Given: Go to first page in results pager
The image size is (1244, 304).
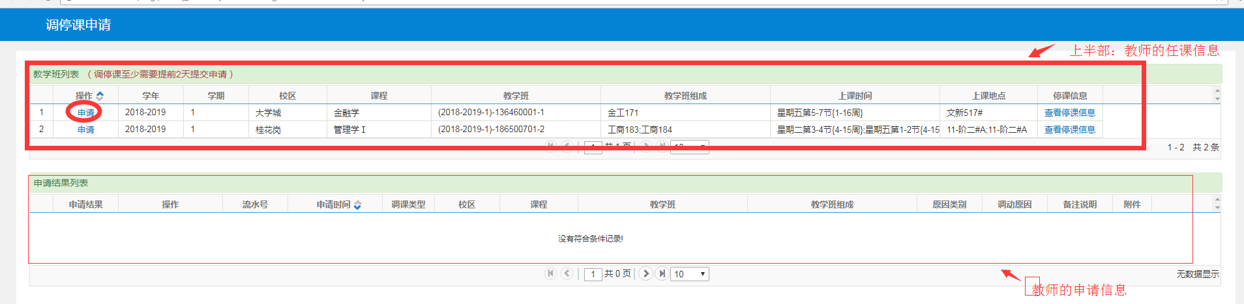Looking at the screenshot, I should click(550, 273).
